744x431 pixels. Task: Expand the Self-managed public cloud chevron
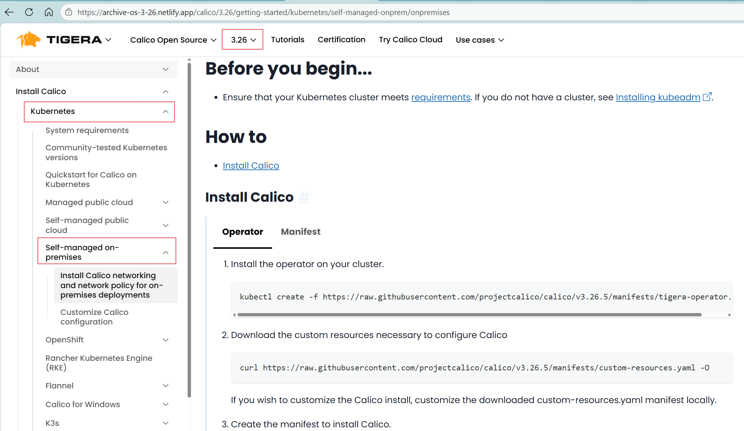[166, 225]
